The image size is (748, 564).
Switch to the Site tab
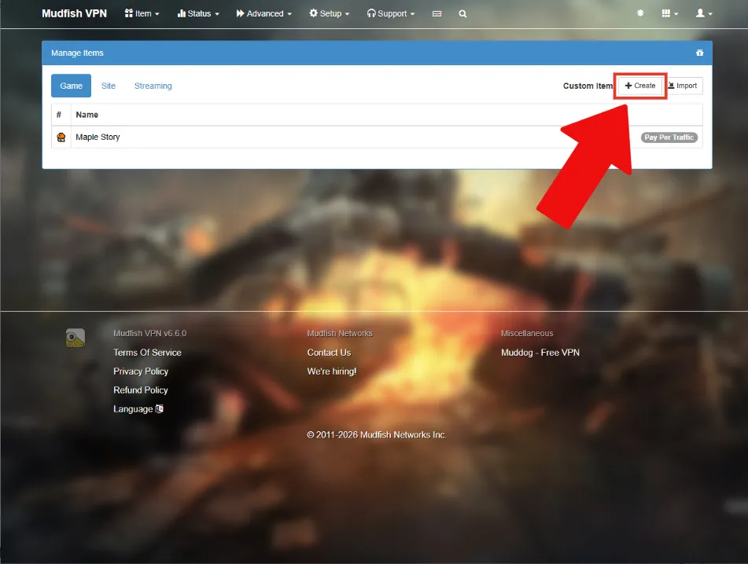[109, 86]
